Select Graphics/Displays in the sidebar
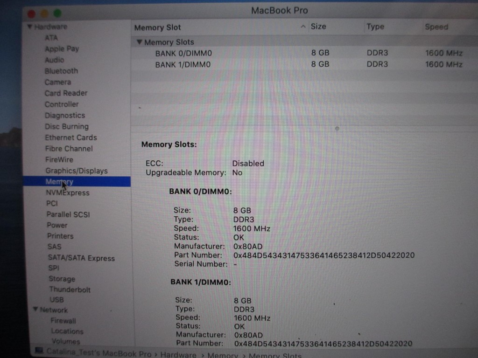The image size is (478, 358). coord(77,171)
